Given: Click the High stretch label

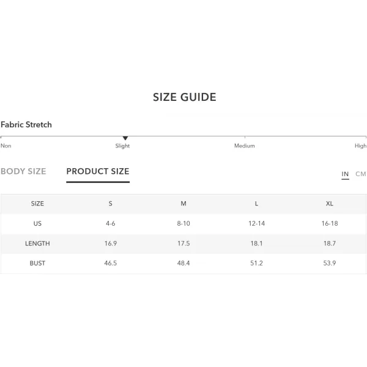Looking at the screenshot, I should click(360, 146).
